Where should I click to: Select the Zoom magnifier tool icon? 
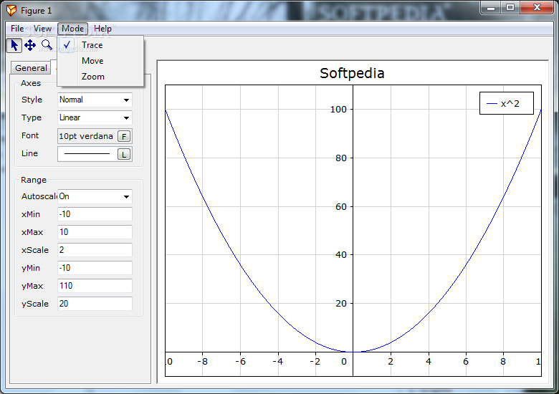point(47,45)
